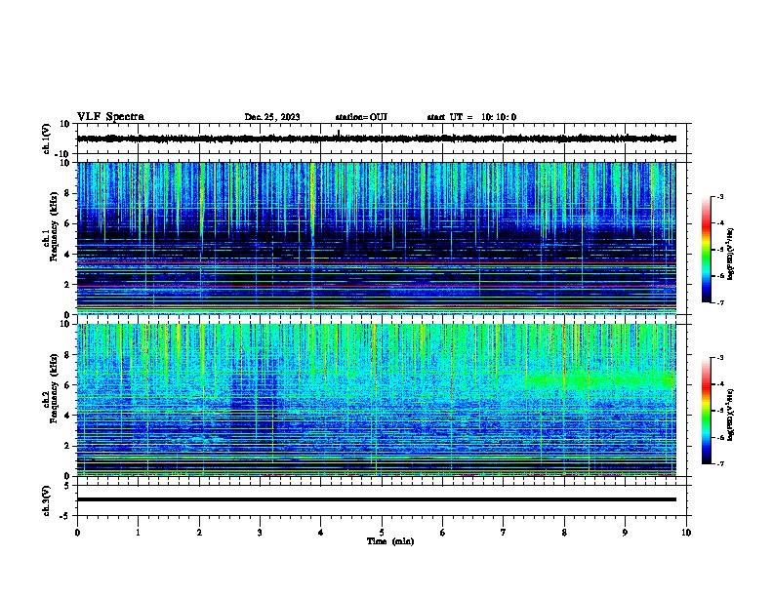Screen dimensions: 773x597
Task: Click inside the ch.1 spectrogram panel
Action: 377,238
